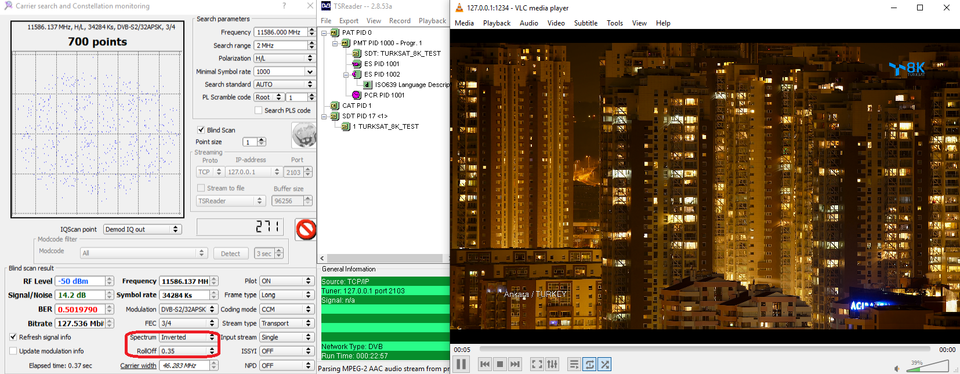The image size is (960, 374).
Task: Collapse the ES PID 1002 node
Action: coord(346,75)
